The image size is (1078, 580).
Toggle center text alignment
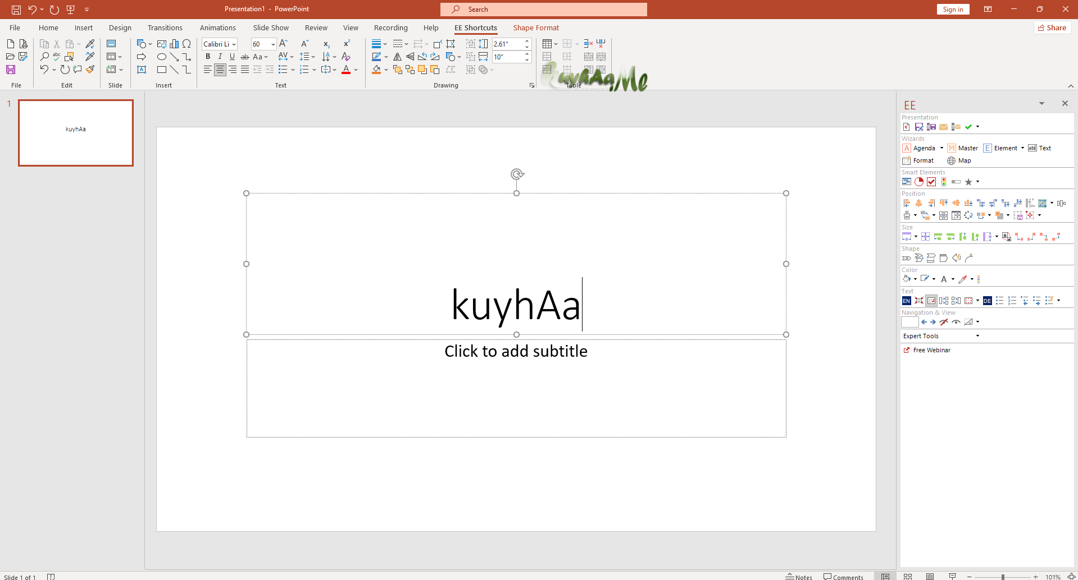[x=220, y=70]
